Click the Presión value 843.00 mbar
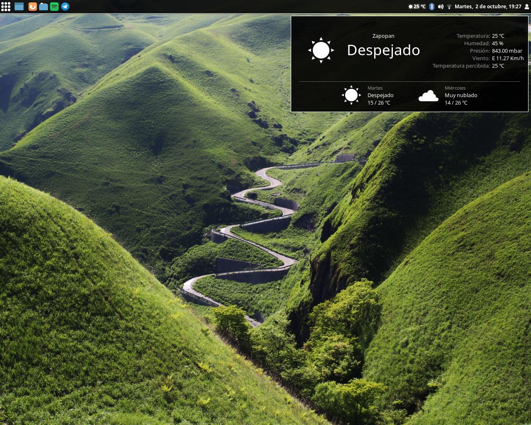 pyautogui.click(x=507, y=51)
